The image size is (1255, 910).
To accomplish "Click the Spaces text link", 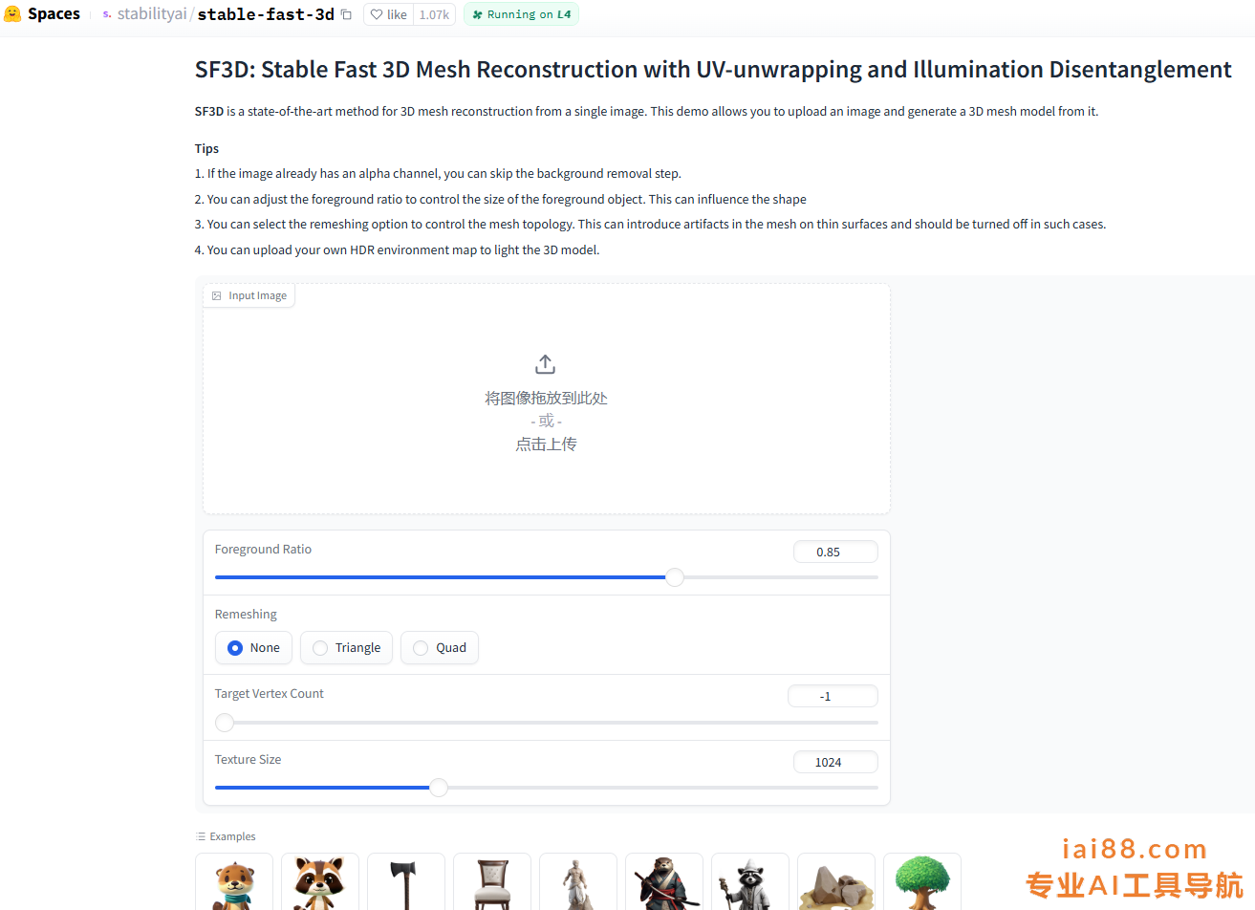I will click(54, 14).
